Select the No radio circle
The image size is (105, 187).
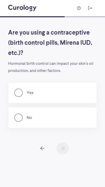[19, 118]
